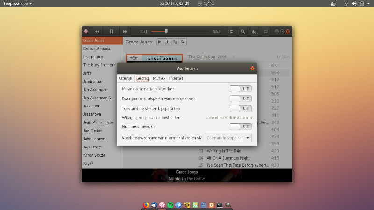Screen dimensions: 374x210
Task: Open the volume indicator in top panel
Action: 354,4
